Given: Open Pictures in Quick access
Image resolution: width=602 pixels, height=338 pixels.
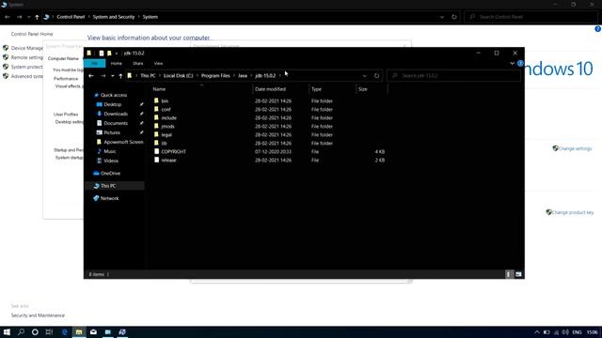Looking at the screenshot, I should tap(112, 132).
